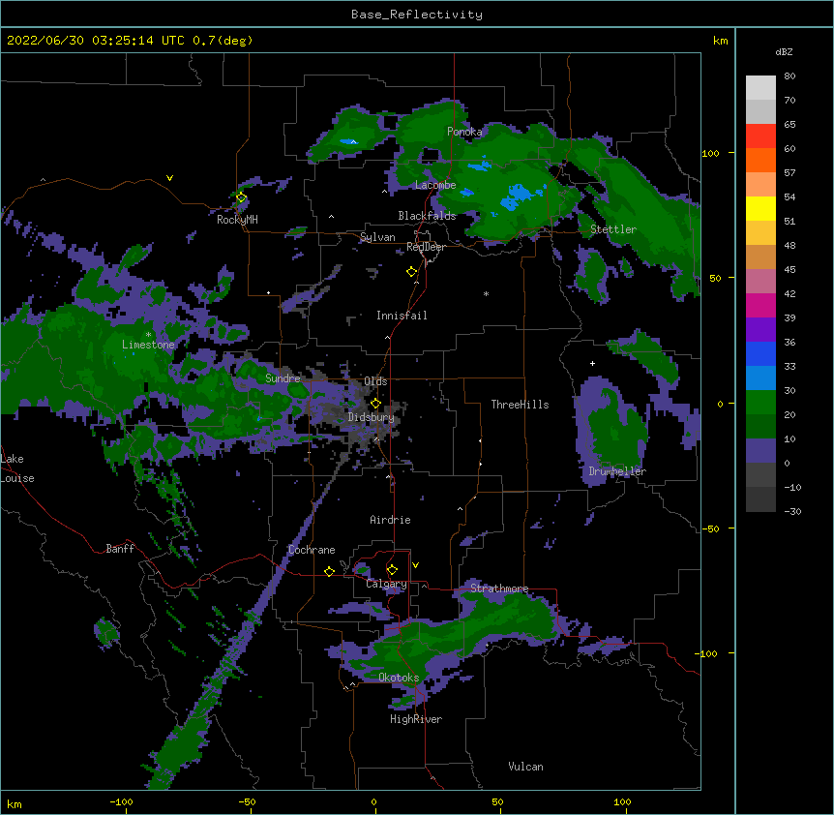Click the ThreeHills city label
The image size is (834, 815).
[520, 405]
